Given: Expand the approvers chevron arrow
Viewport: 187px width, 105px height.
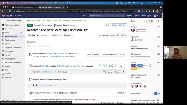Looking at the screenshot, I should tap(30, 85).
